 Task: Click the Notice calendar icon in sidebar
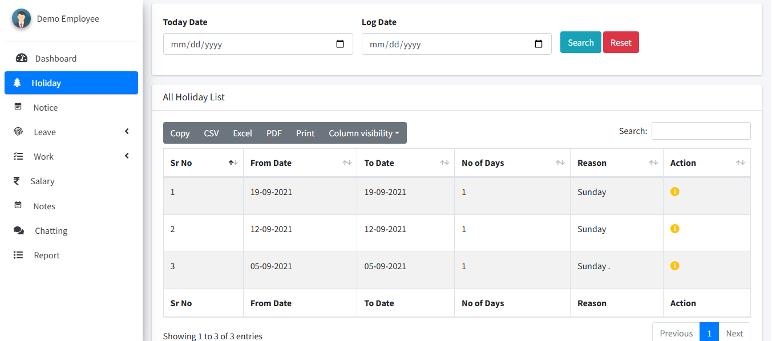pos(18,107)
